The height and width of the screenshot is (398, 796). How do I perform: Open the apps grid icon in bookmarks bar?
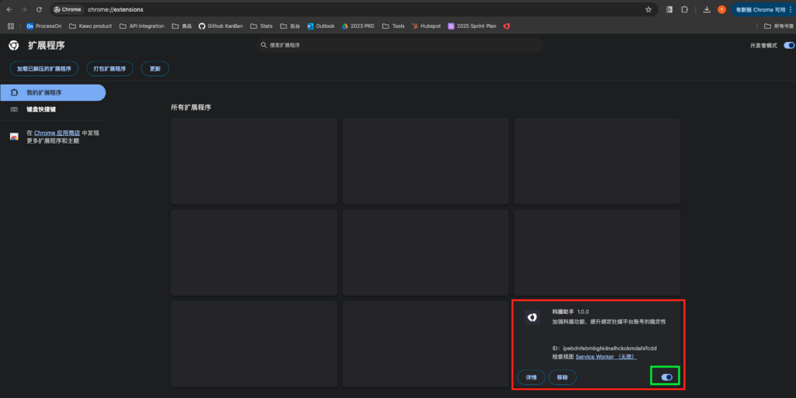[11, 26]
